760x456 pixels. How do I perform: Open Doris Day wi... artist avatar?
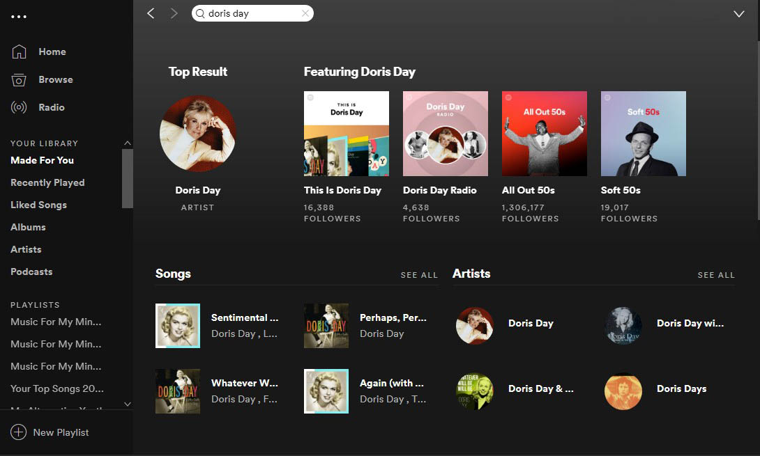(x=623, y=326)
